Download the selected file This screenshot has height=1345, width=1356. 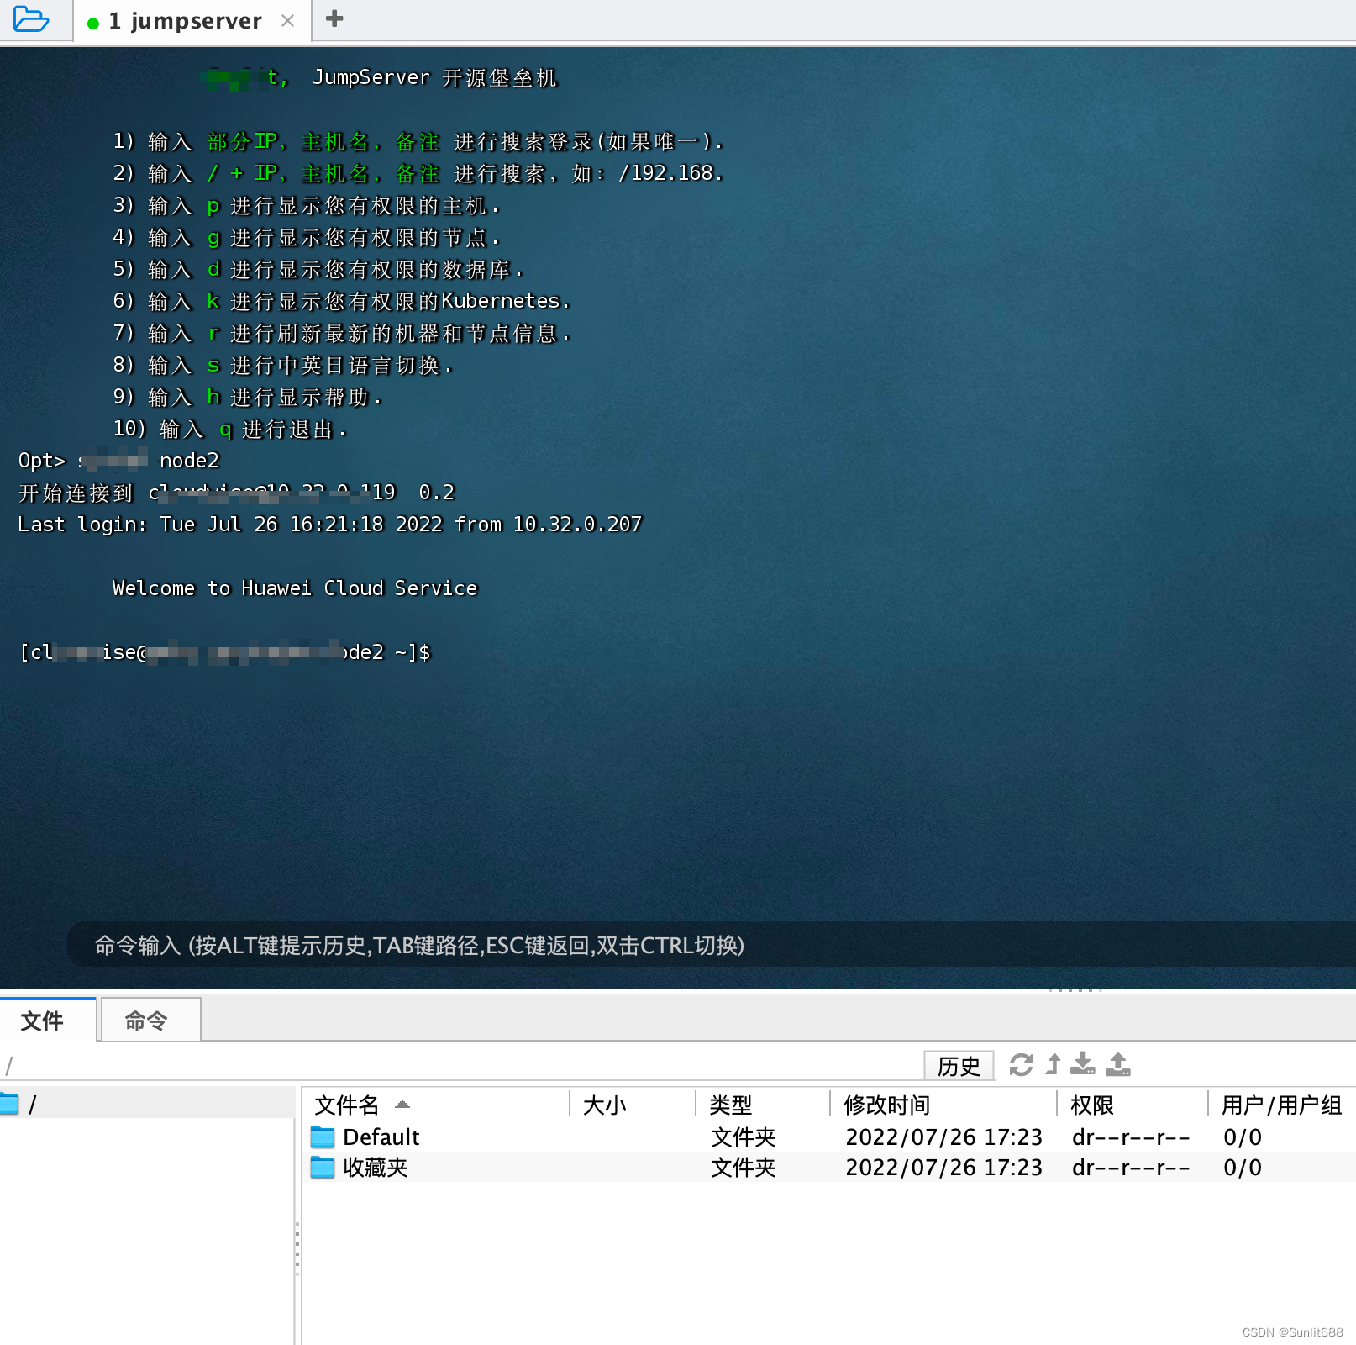(x=1082, y=1064)
